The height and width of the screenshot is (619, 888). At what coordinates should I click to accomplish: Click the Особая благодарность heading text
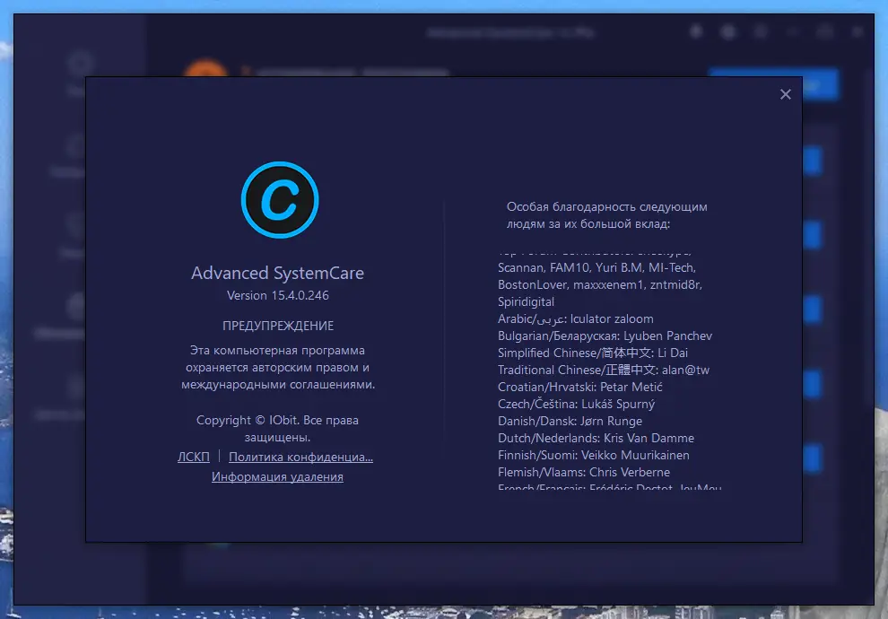coord(606,215)
